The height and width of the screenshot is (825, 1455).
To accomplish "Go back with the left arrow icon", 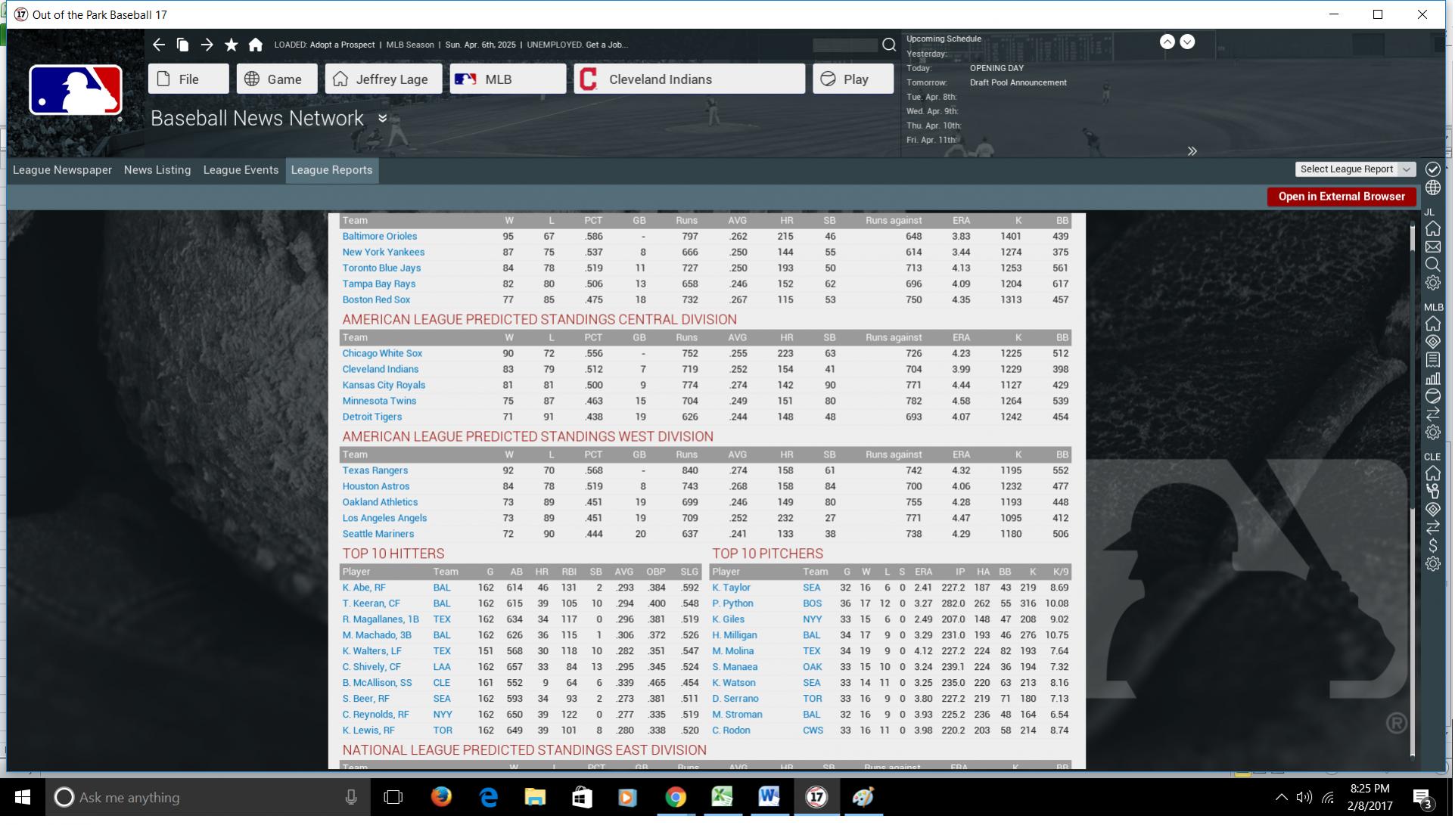I will point(158,45).
